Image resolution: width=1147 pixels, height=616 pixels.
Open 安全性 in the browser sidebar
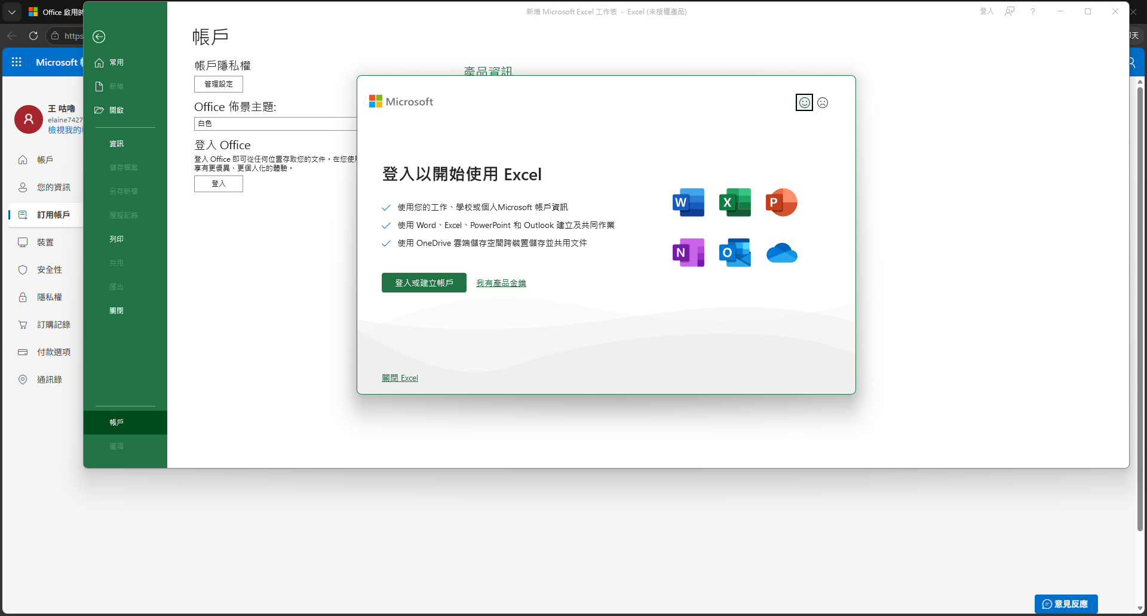[45, 270]
